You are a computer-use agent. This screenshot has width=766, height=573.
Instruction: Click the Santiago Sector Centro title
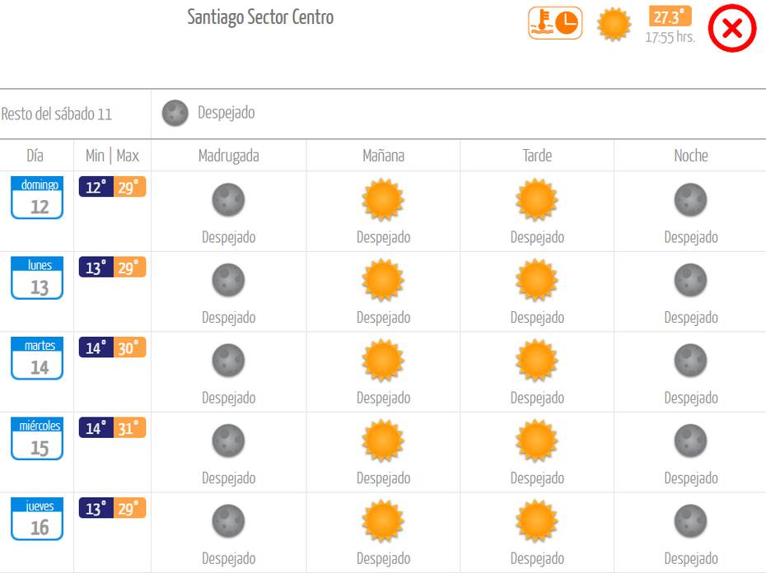(260, 17)
